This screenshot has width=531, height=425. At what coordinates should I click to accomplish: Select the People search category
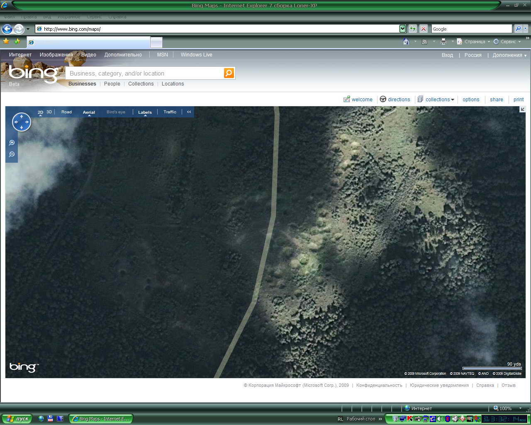pyautogui.click(x=112, y=84)
